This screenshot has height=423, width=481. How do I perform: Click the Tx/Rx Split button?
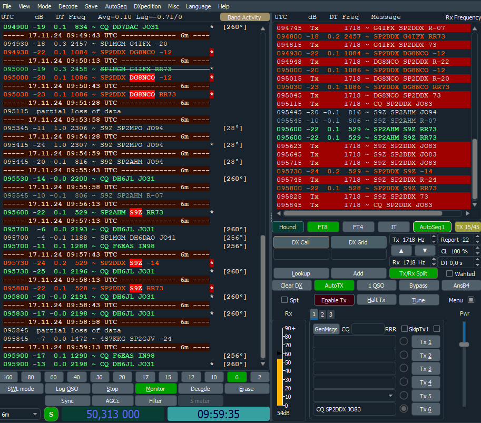413,273
